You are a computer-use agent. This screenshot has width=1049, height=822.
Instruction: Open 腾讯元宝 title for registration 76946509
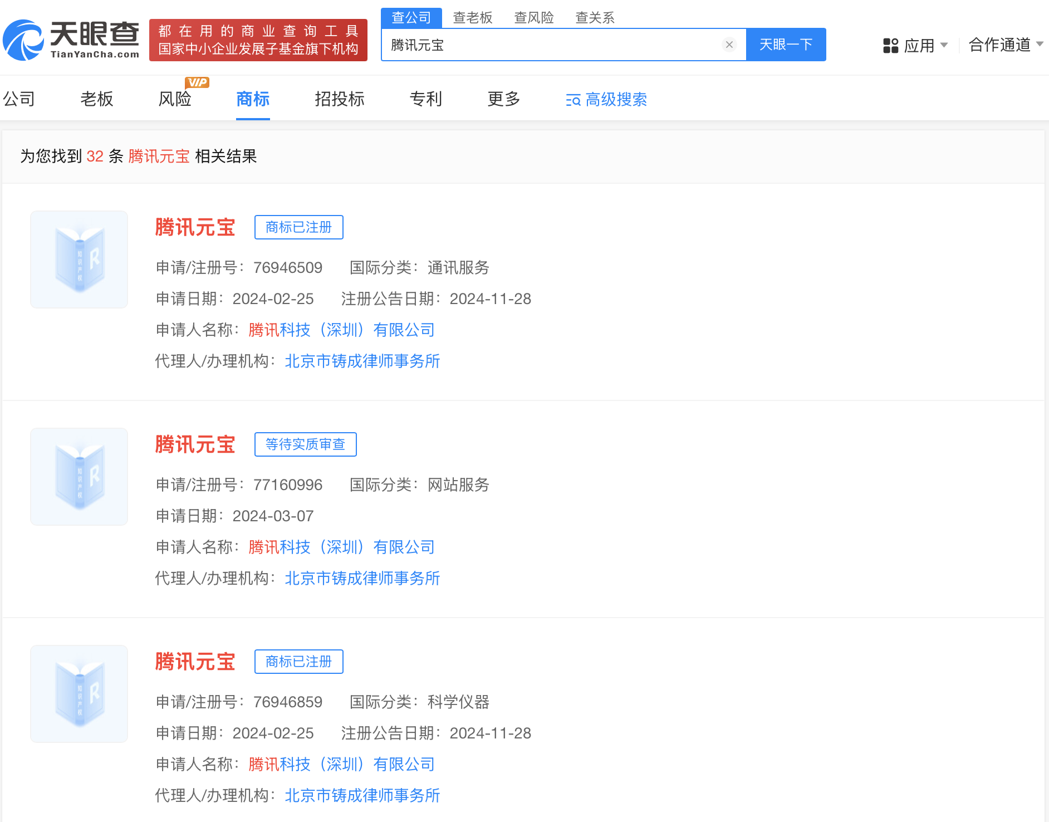pyautogui.click(x=195, y=227)
